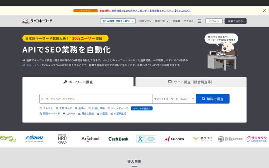This screenshot has width=269, height=168.
Task: Click the サクラサク Marketing logo
Action: 256,139
